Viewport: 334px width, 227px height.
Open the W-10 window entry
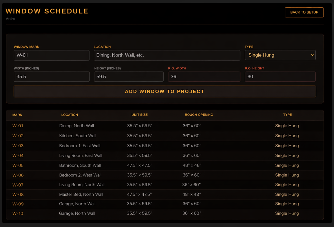click(18, 213)
